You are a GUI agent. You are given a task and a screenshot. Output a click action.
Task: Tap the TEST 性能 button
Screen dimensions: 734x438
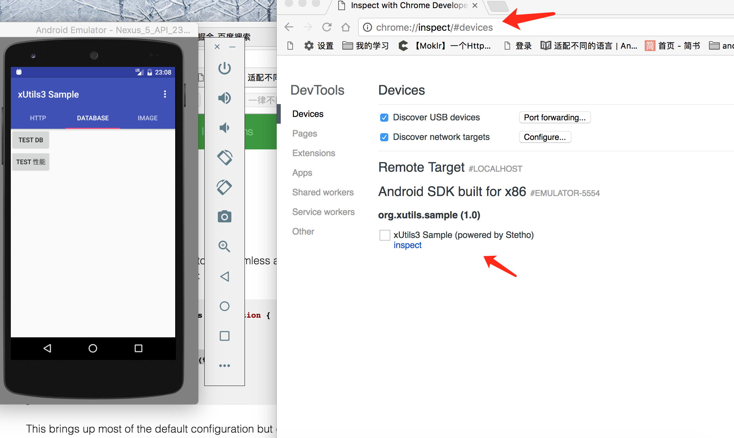(x=31, y=162)
